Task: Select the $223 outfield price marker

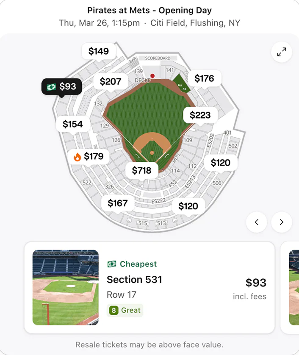Action: tap(200, 115)
